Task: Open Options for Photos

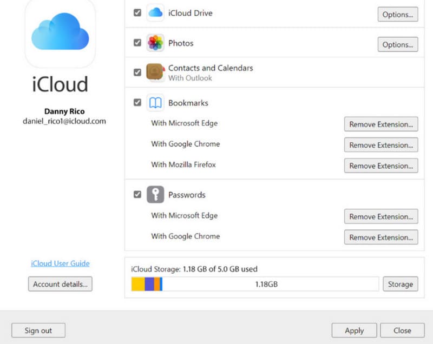Action: [x=397, y=44]
